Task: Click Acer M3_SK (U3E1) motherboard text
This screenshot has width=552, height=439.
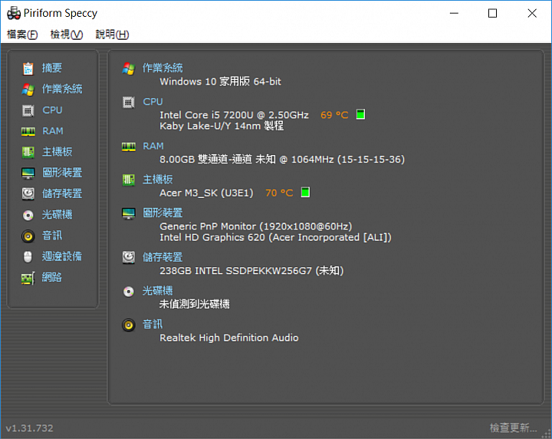Action: pyautogui.click(x=206, y=193)
